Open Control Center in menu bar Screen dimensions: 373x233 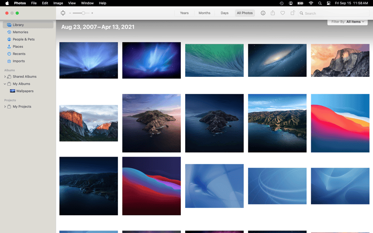point(329,3)
